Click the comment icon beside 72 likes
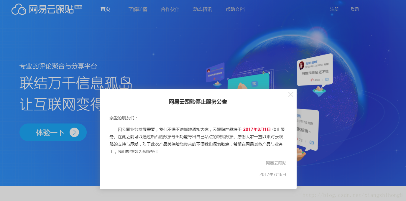The width and height of the screenshot is (406, 201). [x=312, y=143]
